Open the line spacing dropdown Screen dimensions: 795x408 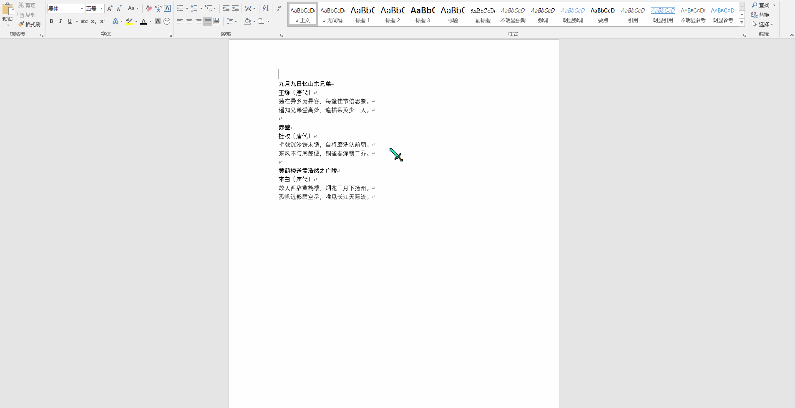click(231, 21)
